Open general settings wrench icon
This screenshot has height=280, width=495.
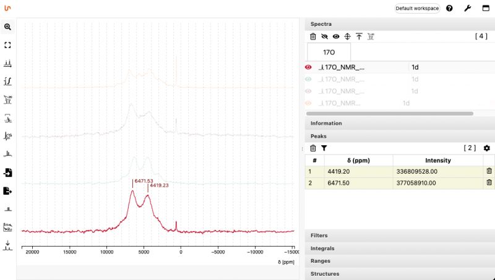[468, 8]
